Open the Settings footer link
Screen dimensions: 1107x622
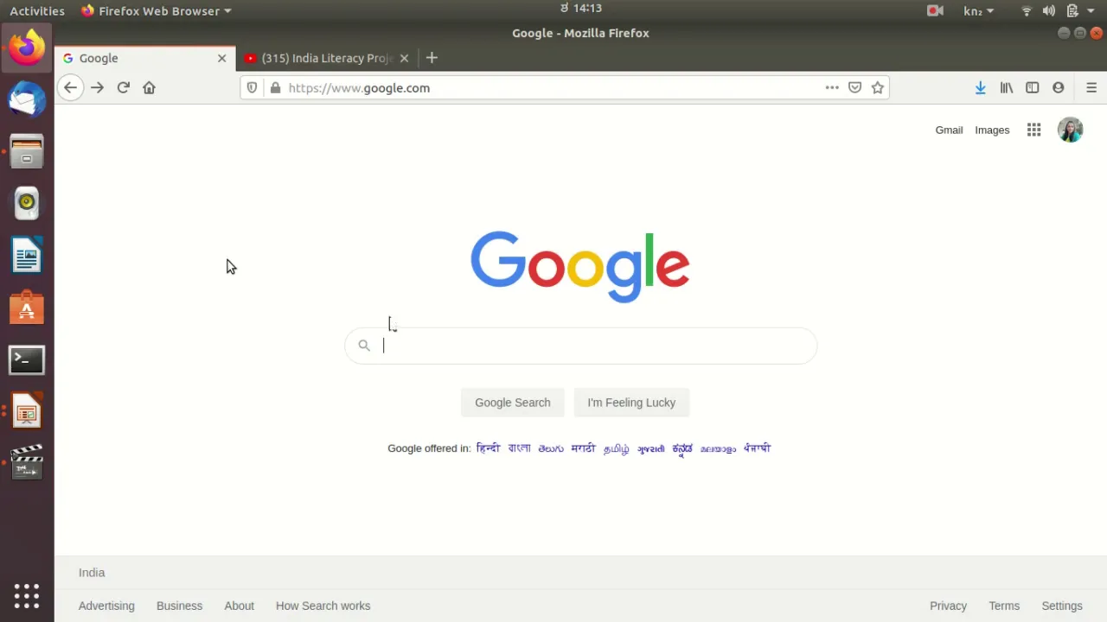tap(1062, 606)
